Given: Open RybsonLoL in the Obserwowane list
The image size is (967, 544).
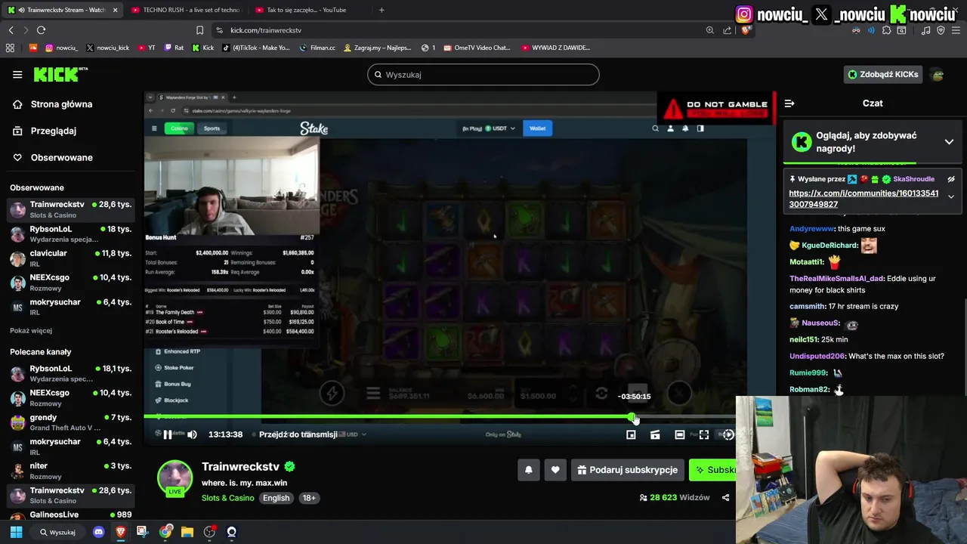Looking at the screenshot, I should click(71, 233).
